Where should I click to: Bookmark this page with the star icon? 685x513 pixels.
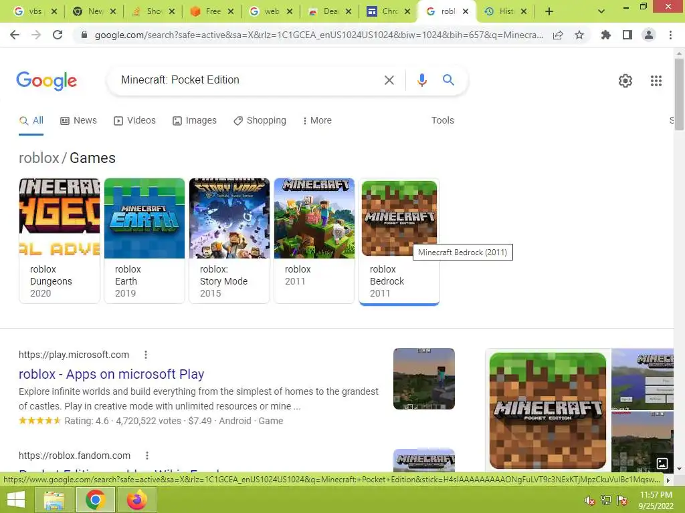click(x=579, y=35)
